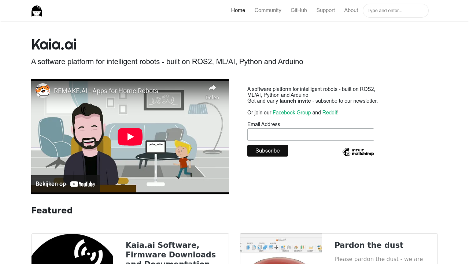The image size is (469, 264).
Task: Select the Home navigation item
Action: click(238, 10)
